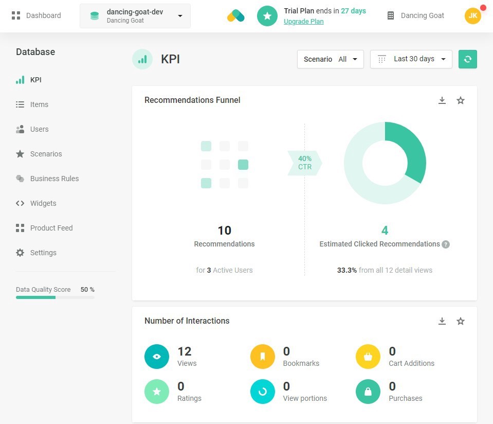Click the refresh data button

[467, 59]
